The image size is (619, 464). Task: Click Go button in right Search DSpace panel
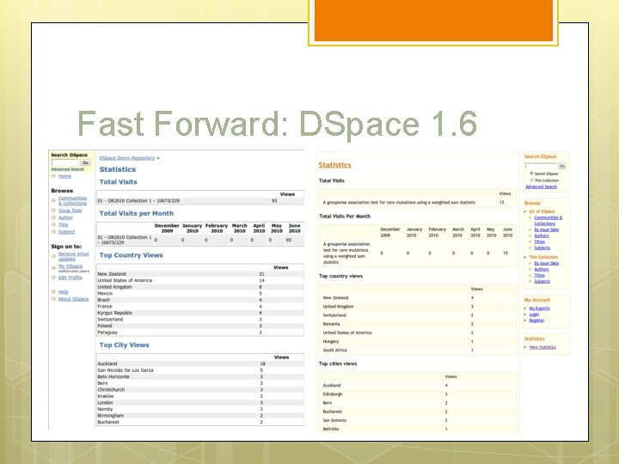pyautogui.click(x=562, y=166)
